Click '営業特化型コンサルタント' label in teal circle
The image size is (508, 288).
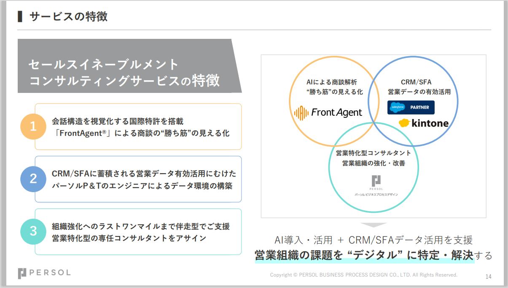coord(374,153)
